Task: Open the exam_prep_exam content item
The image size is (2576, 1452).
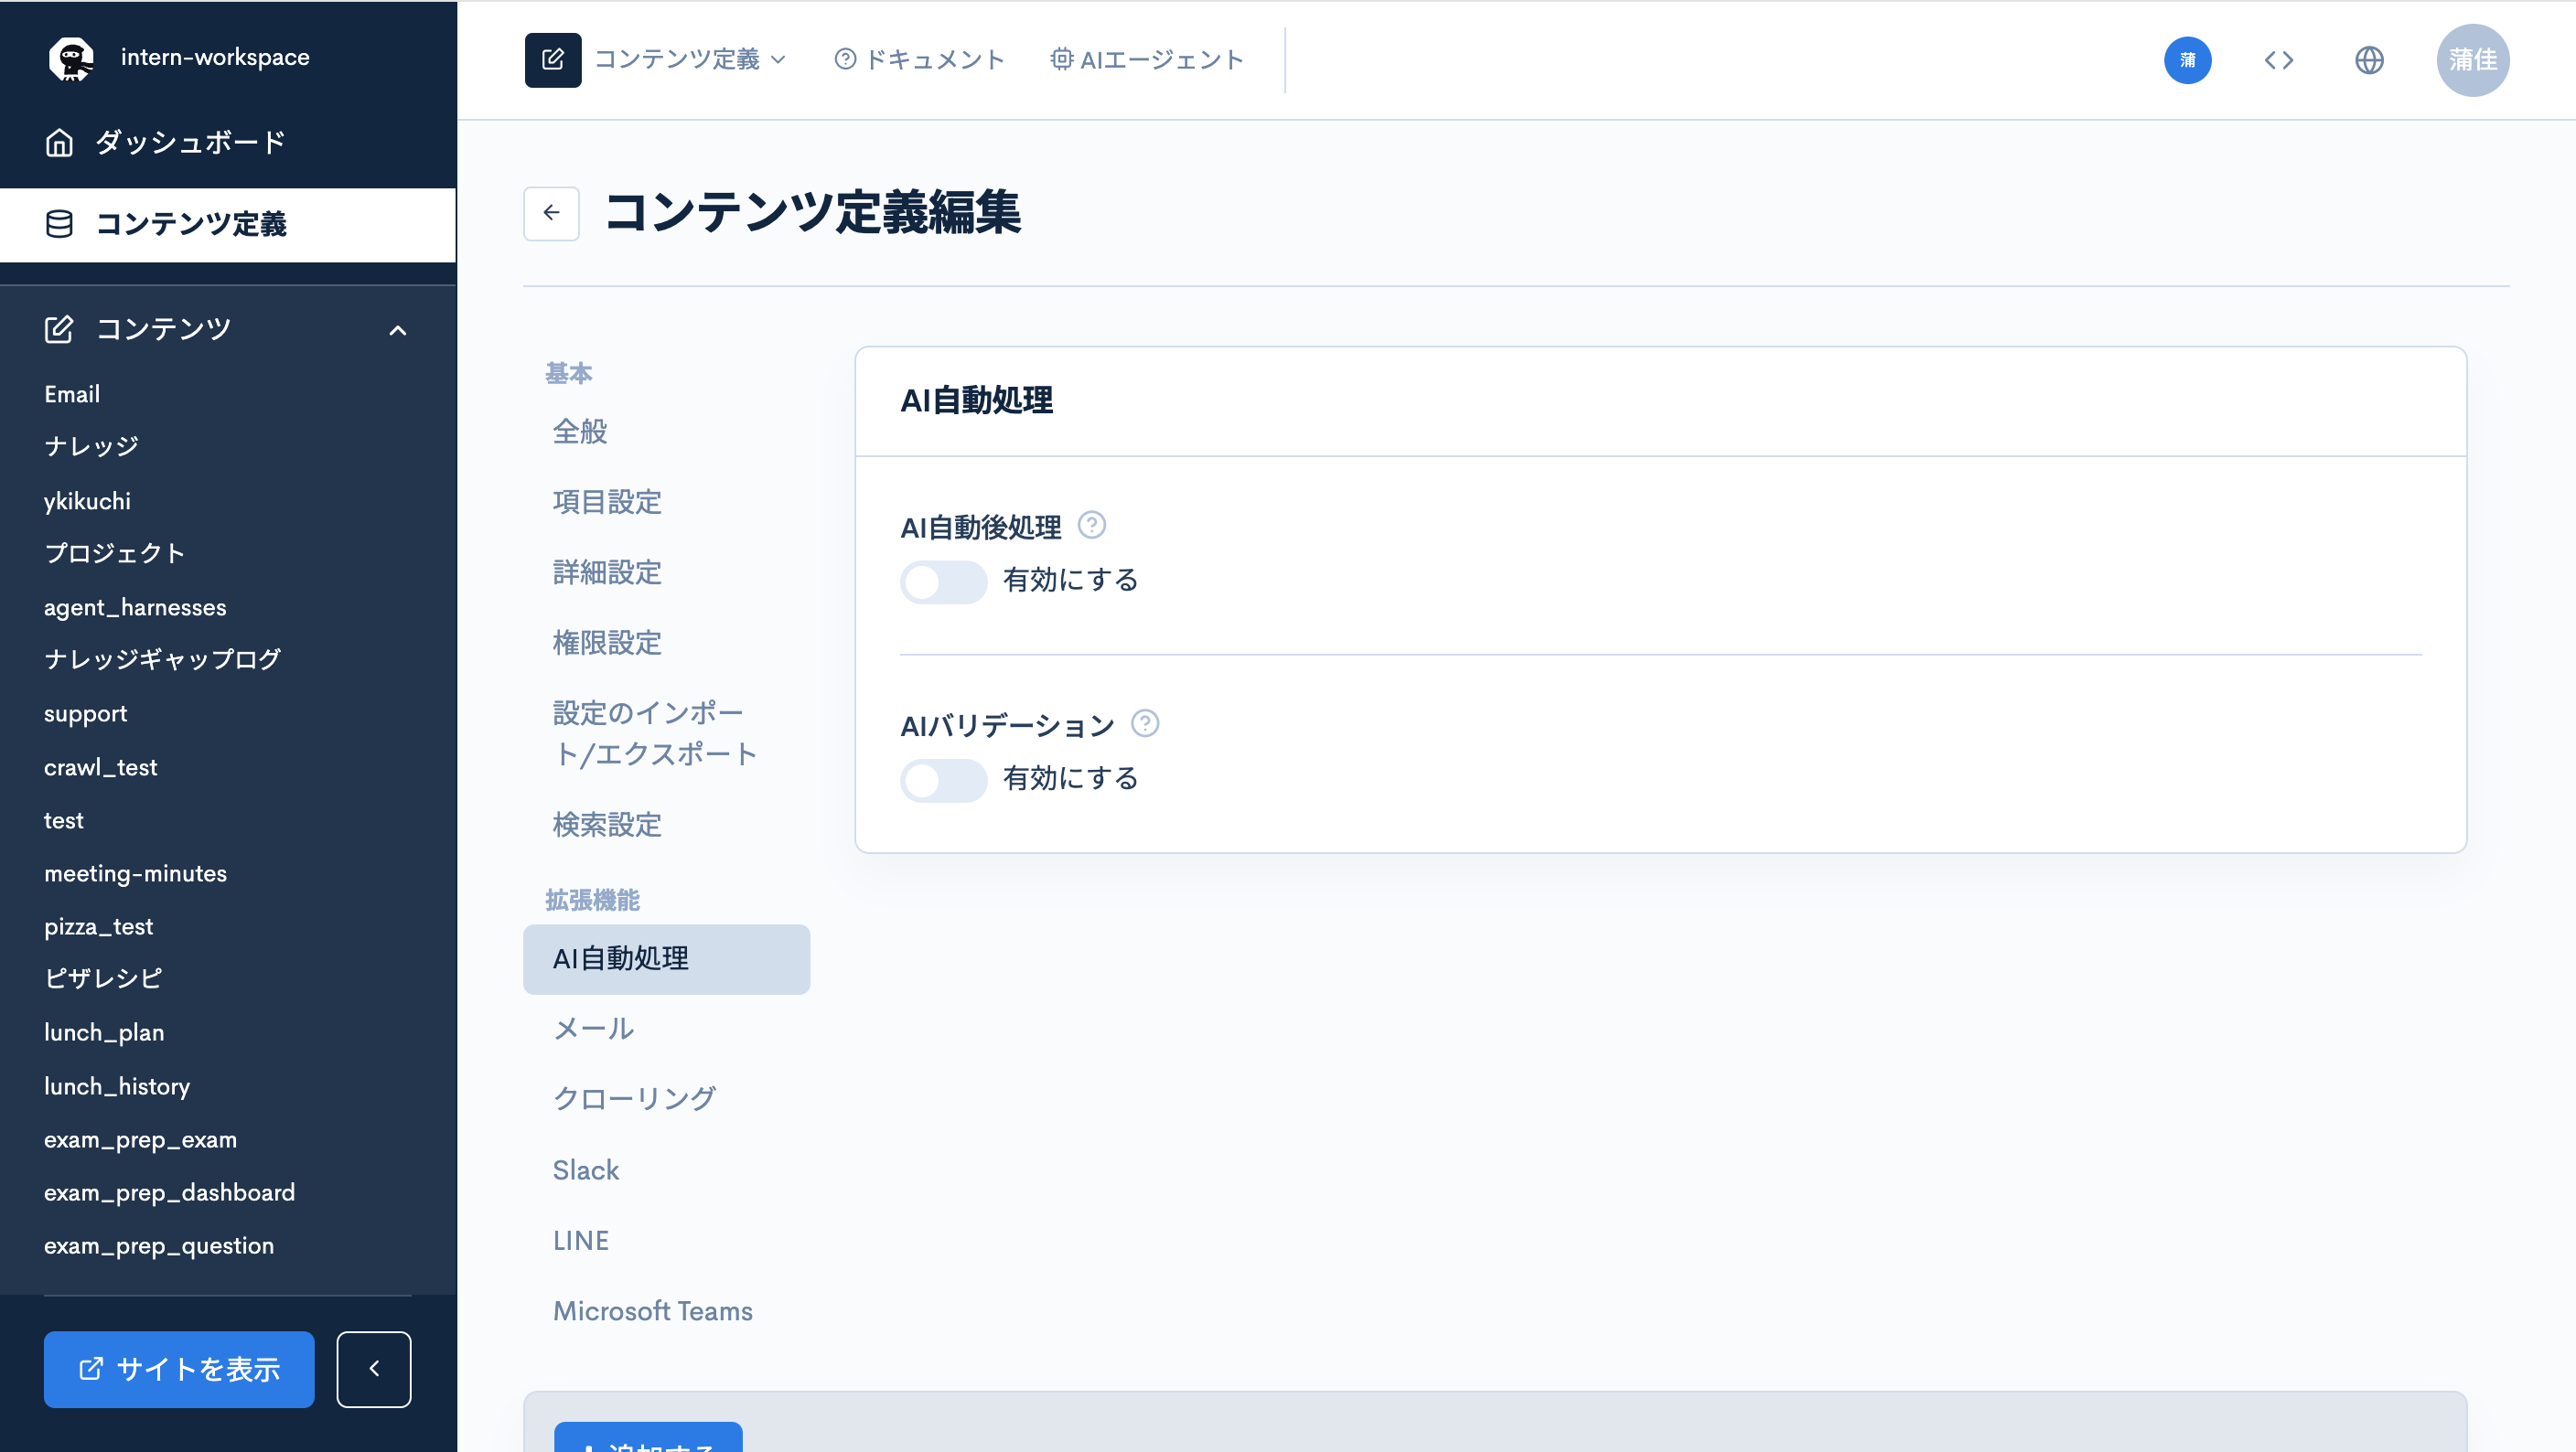Action: coord(141,1139)
